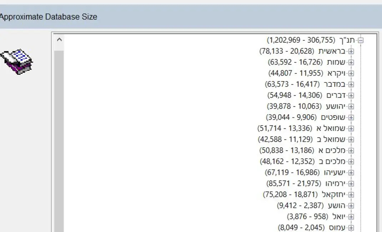Select the שמואל ב (42,588 - 11,129) row
This screenshot has height=232, width=382.
click(302, 139)
